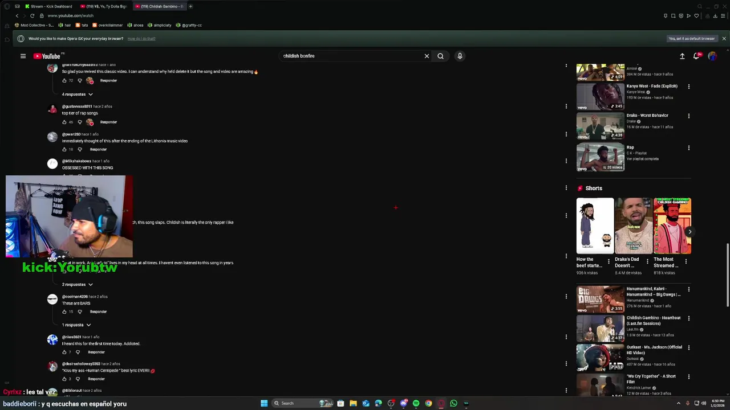Open 'How do I do that?' link
730x410 pixels.
point(141,39)
